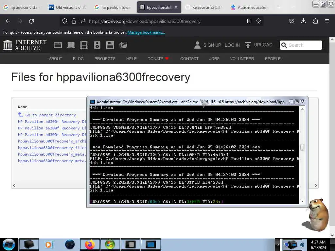Open the Firefox hamburger menu
The width and height of the screenshot is (335, 251).
[327, 21]
